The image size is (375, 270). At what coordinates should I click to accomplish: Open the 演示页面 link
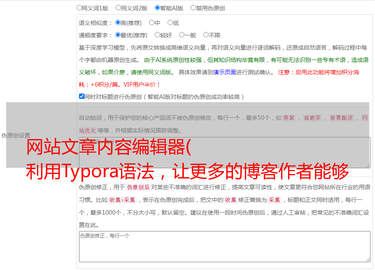225,72
